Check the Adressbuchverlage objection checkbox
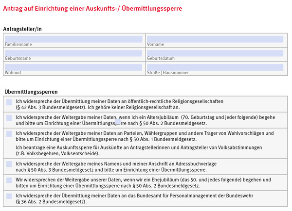Screen dimensions: 292x211 (x=9, y=164)
